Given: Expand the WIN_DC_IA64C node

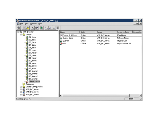Looking at the screenshot, I should click(21, 92).
